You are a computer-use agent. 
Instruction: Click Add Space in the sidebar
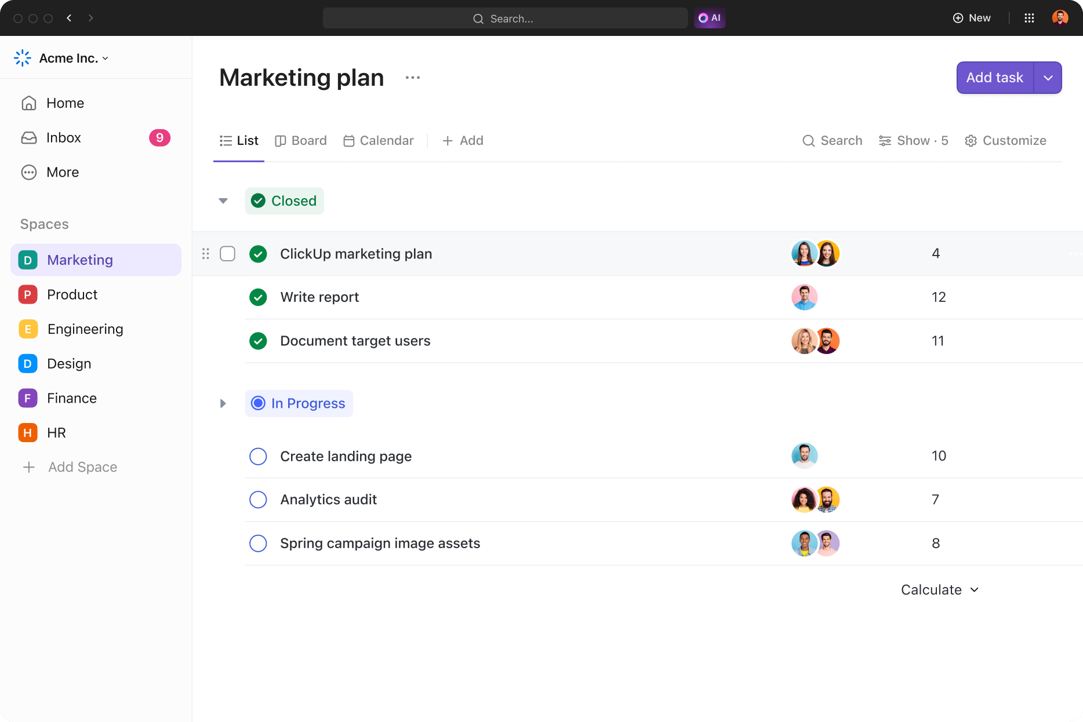[x=82, y=467]
